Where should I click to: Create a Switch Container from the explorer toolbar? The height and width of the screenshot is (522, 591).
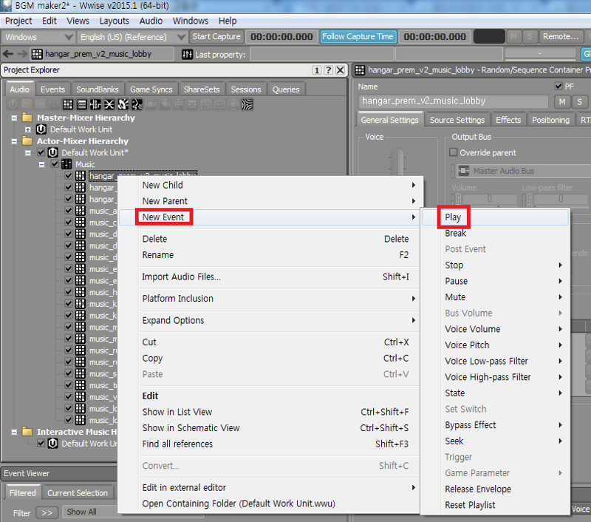pos(95,104)
